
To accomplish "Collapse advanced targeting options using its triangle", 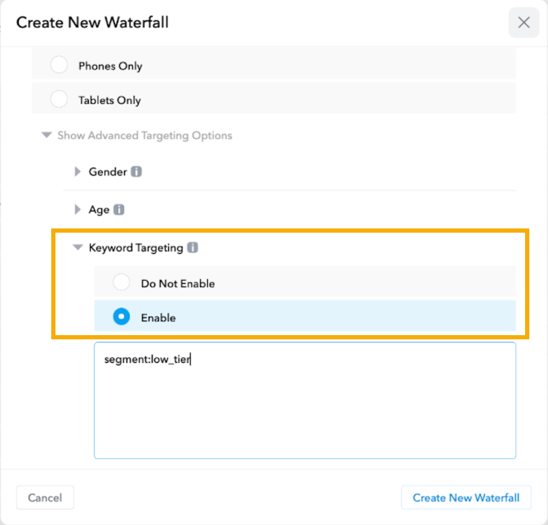I will click(x=46, y=136).
